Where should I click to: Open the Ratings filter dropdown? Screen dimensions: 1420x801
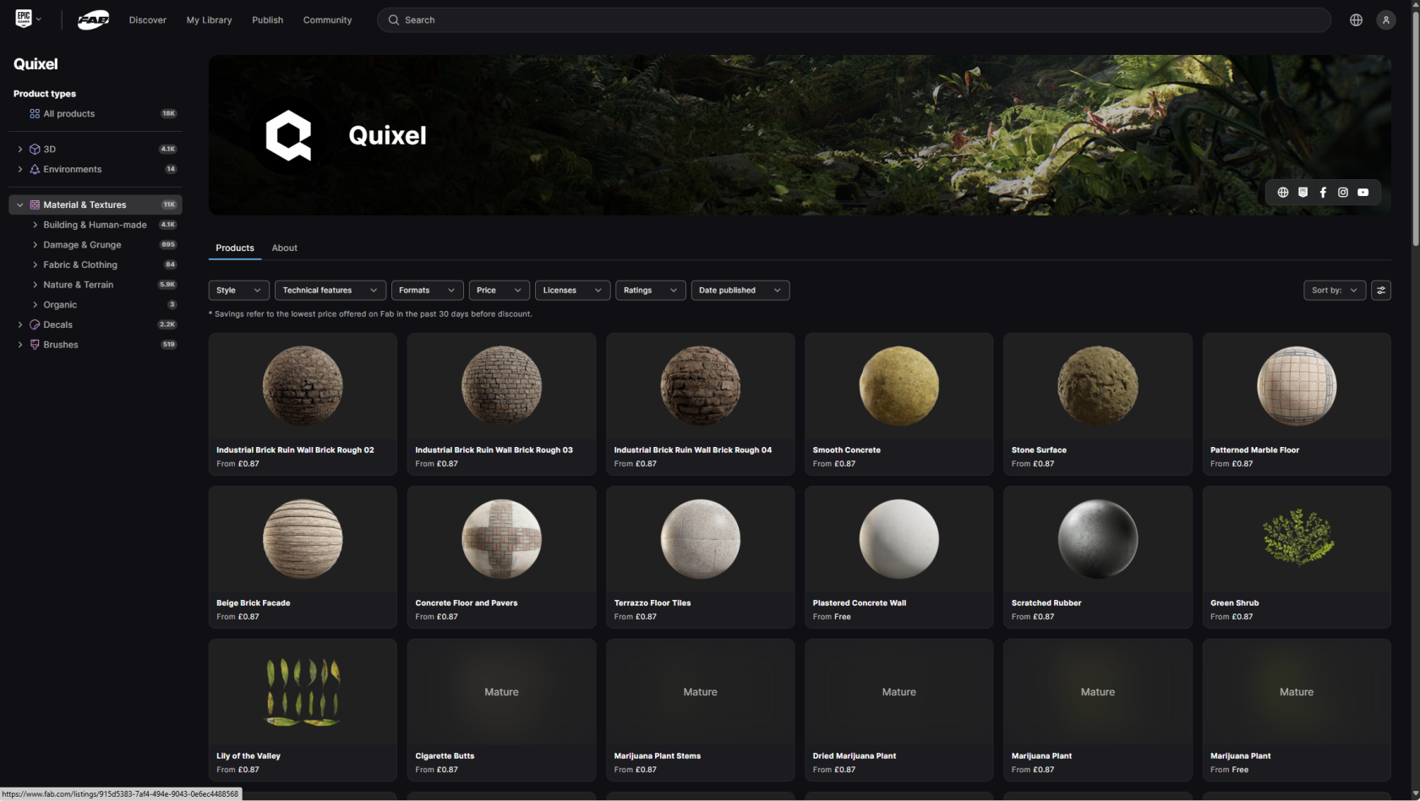click(x=650, y=290)
